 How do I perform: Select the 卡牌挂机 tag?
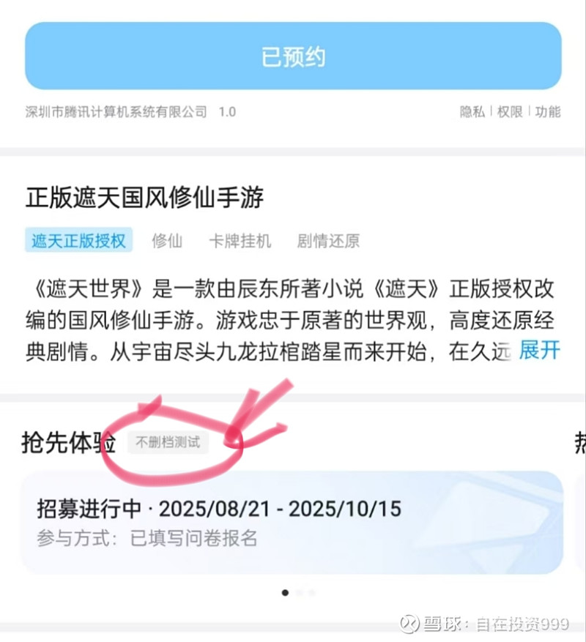240,240
